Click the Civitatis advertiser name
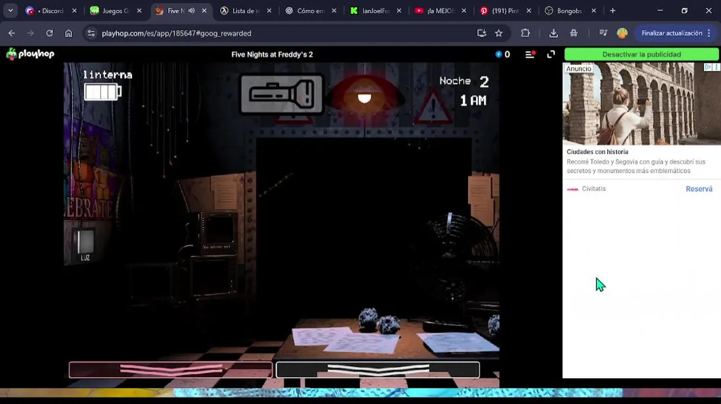 [594, 189]
